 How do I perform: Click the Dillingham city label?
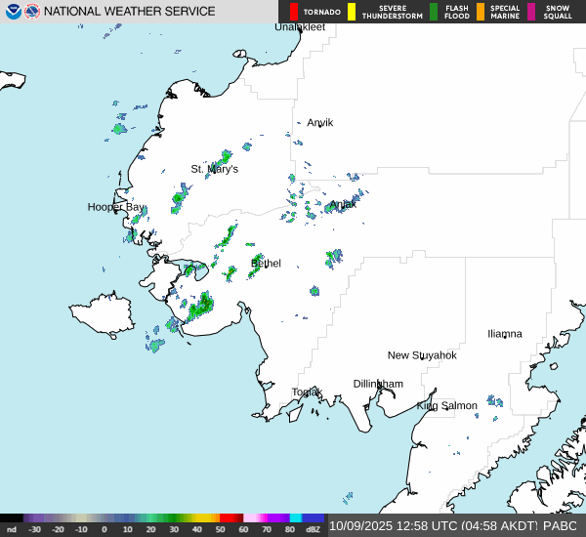pos(377,384)
